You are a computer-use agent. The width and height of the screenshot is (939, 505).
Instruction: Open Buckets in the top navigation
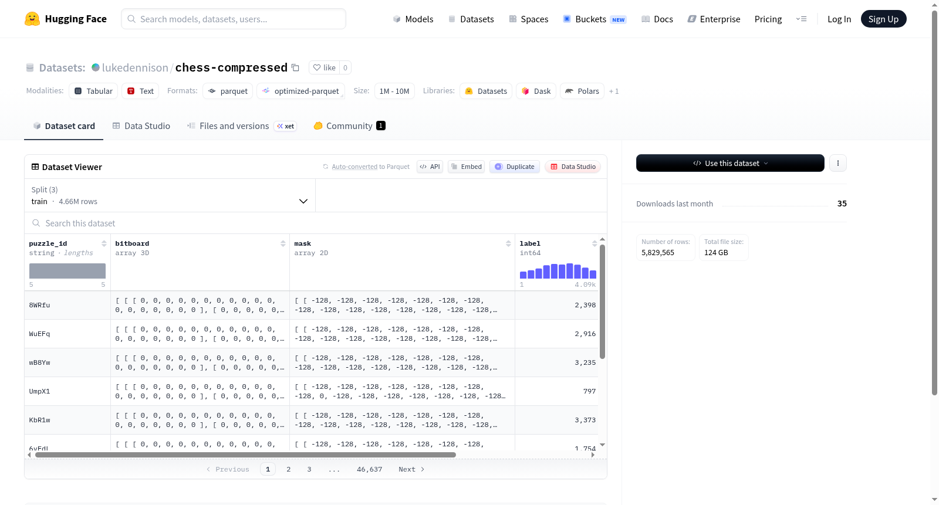coord(595,19)
